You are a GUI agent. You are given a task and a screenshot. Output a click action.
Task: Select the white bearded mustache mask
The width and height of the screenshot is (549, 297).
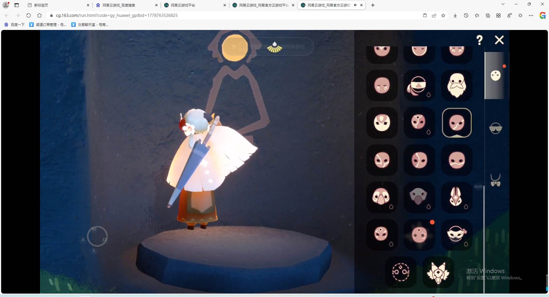click(457, 85)
